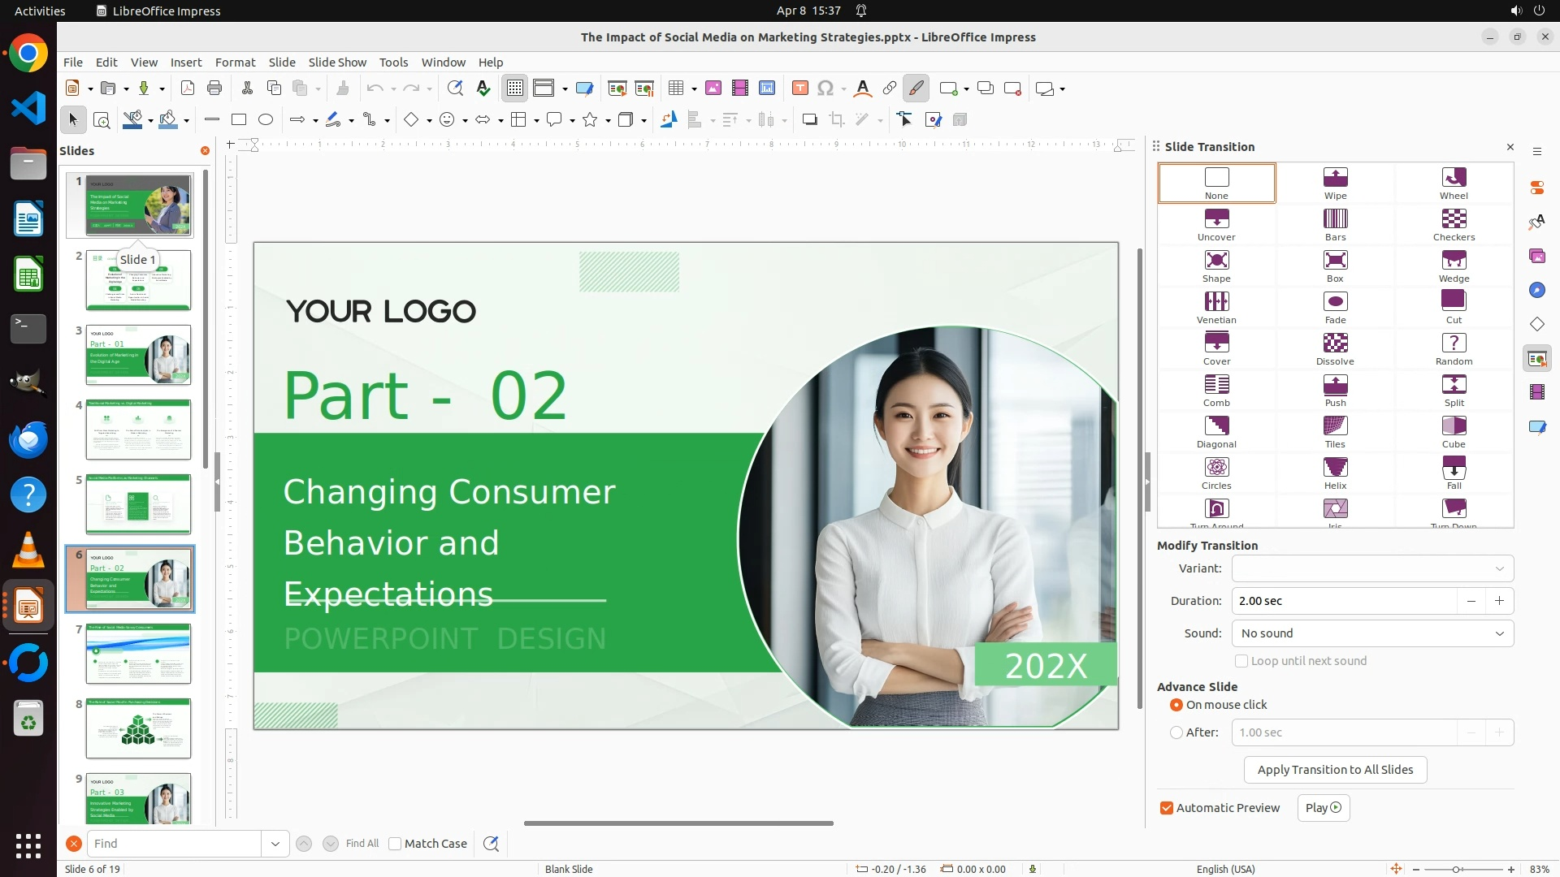Toggle Display Grid toolbar icon
Screen dimensions: 1560x877
click(x=515, y=89)
